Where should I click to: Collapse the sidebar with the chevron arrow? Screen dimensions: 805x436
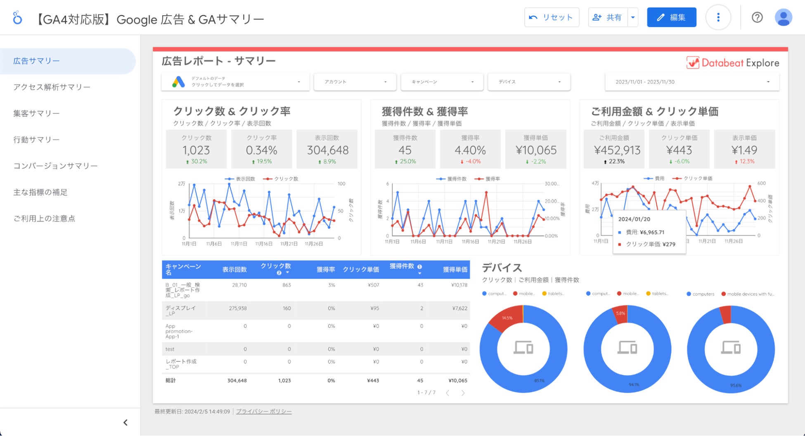[125, 422]
